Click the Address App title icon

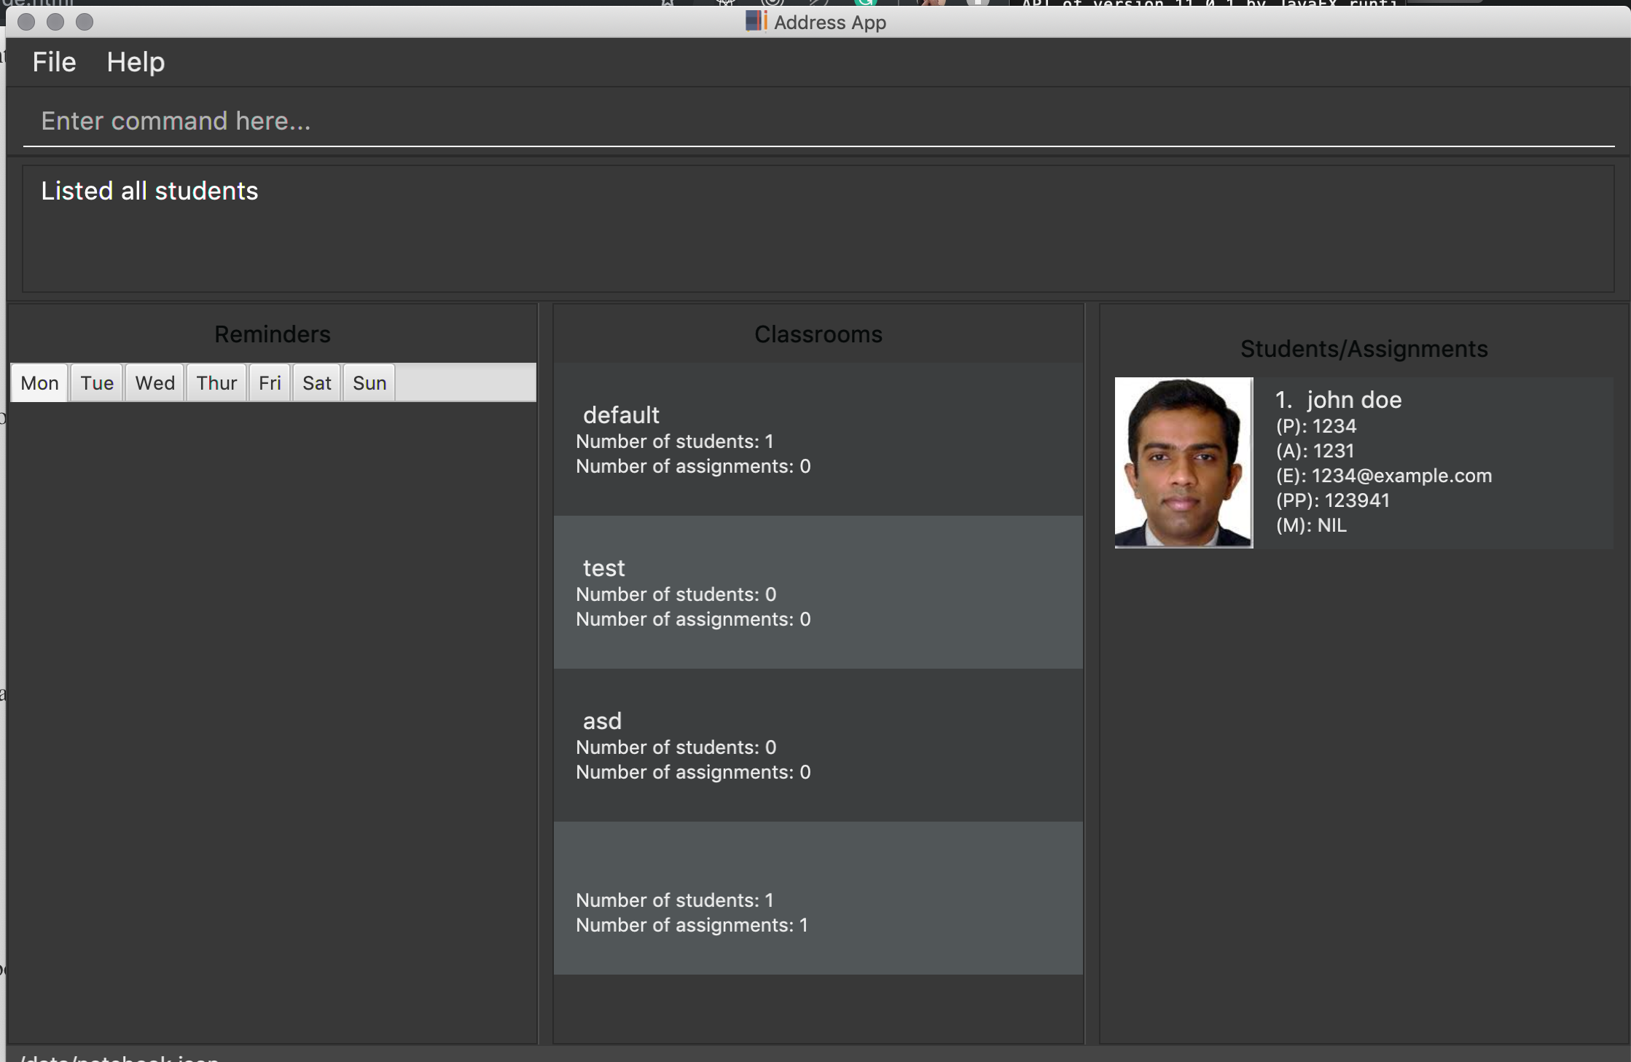(756, 21)
